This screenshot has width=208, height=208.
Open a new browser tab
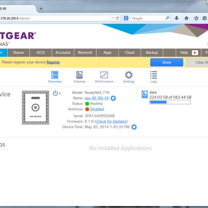tap(41, 9)
